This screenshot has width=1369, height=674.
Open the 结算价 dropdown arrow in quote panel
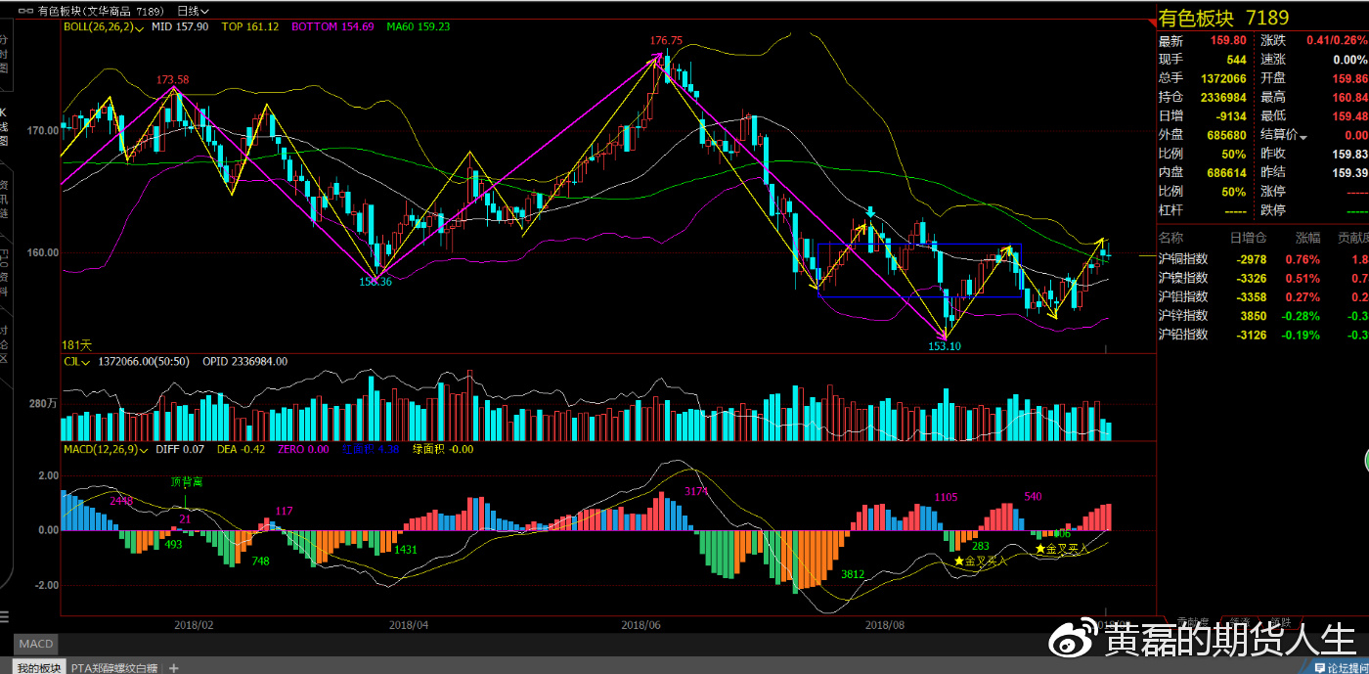coord(1303,136)
